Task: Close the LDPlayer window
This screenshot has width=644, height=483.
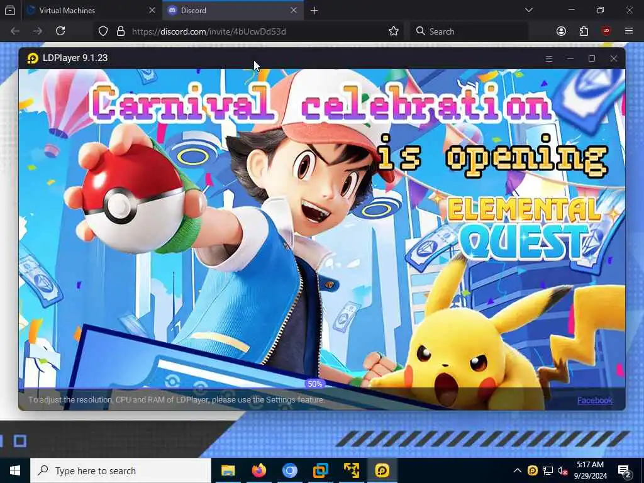Action: [614, 58]
